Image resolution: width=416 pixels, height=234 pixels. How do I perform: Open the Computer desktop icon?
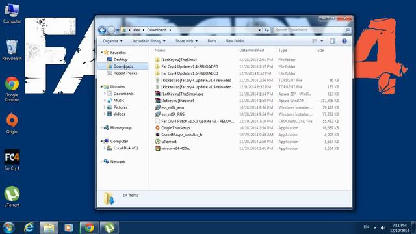(12, 14)
